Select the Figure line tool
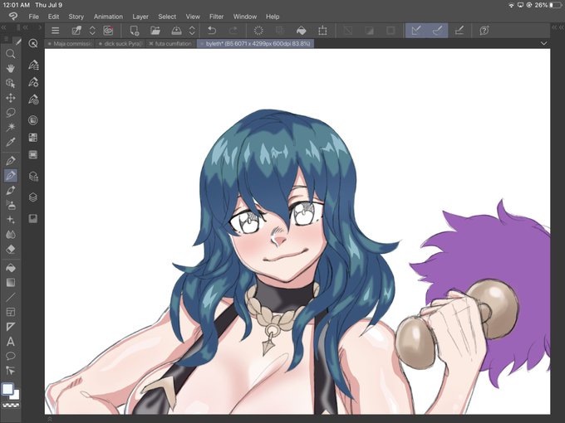This screenshot has width=565, height=423. click(x=11, y=297)
